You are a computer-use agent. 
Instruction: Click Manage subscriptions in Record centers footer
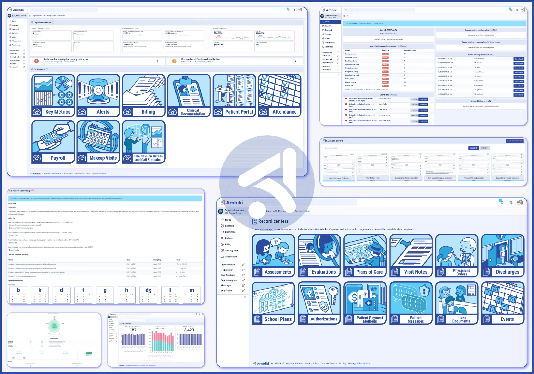pyautogui.click(x=359, y=364)
